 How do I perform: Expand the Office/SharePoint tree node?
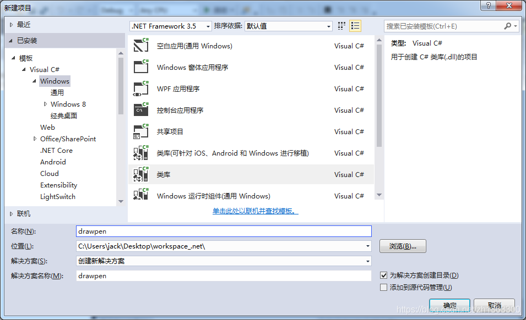35,139
